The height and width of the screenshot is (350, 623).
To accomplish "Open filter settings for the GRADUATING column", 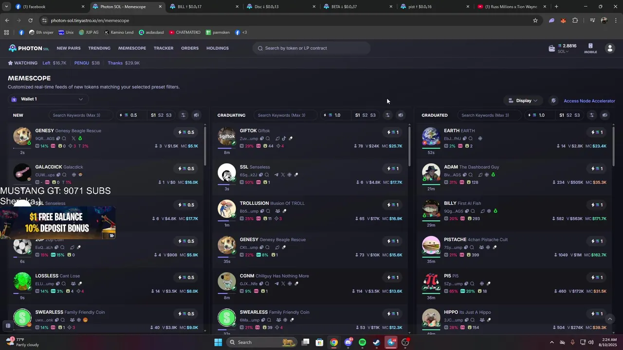I will [387, 115].
